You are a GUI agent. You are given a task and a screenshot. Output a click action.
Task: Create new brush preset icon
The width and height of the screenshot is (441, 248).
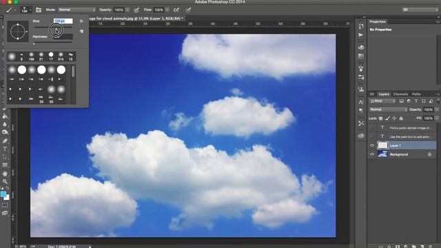(81, 31)
